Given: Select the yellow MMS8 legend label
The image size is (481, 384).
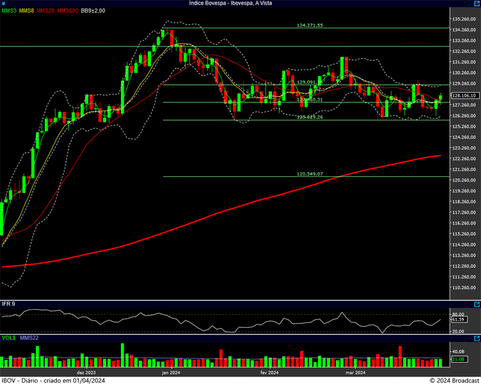Looking at the screenshot, I should 26,11.
